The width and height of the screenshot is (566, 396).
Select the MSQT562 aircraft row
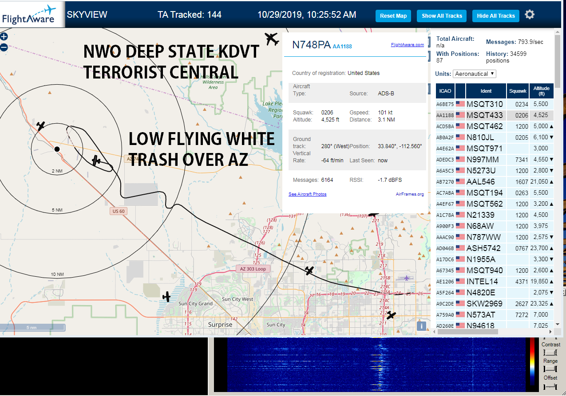(495, 204)
